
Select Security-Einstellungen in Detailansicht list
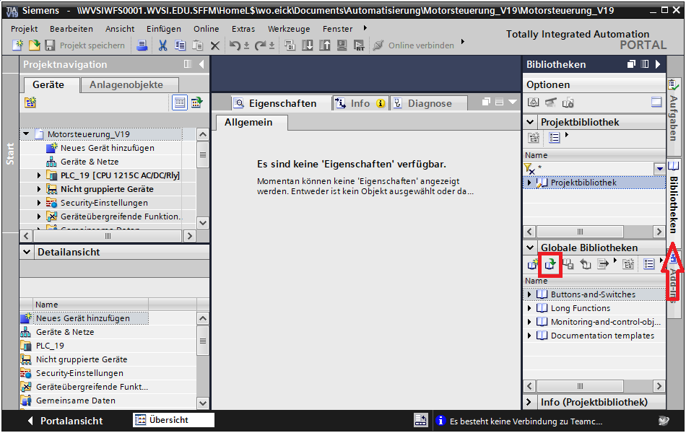pyautogui.click(x=79, y=373)
